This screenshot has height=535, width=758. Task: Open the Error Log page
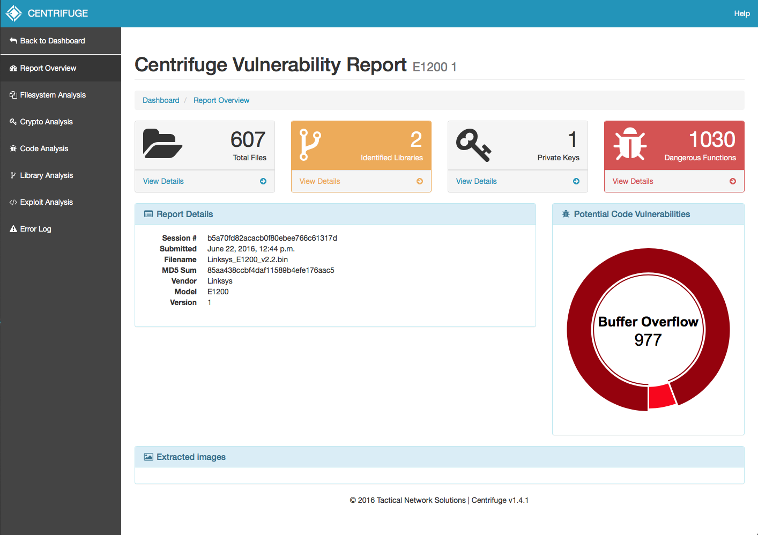35,229
